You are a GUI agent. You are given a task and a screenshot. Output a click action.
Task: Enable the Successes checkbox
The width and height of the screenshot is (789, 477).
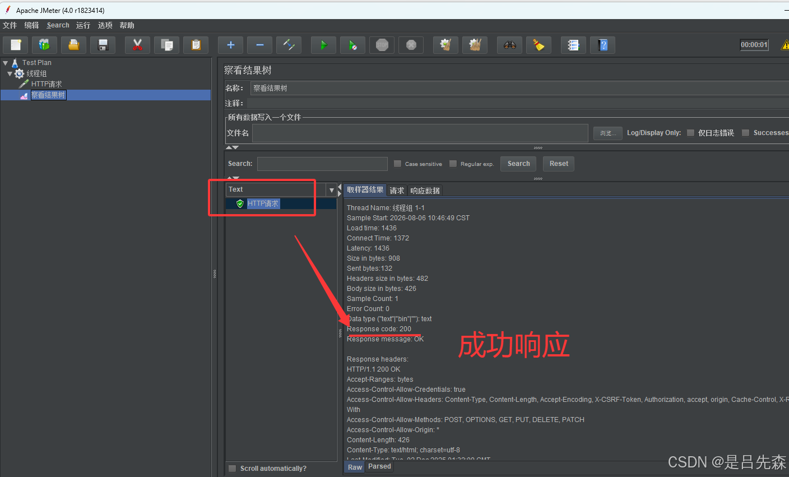[x=745, y=133]
